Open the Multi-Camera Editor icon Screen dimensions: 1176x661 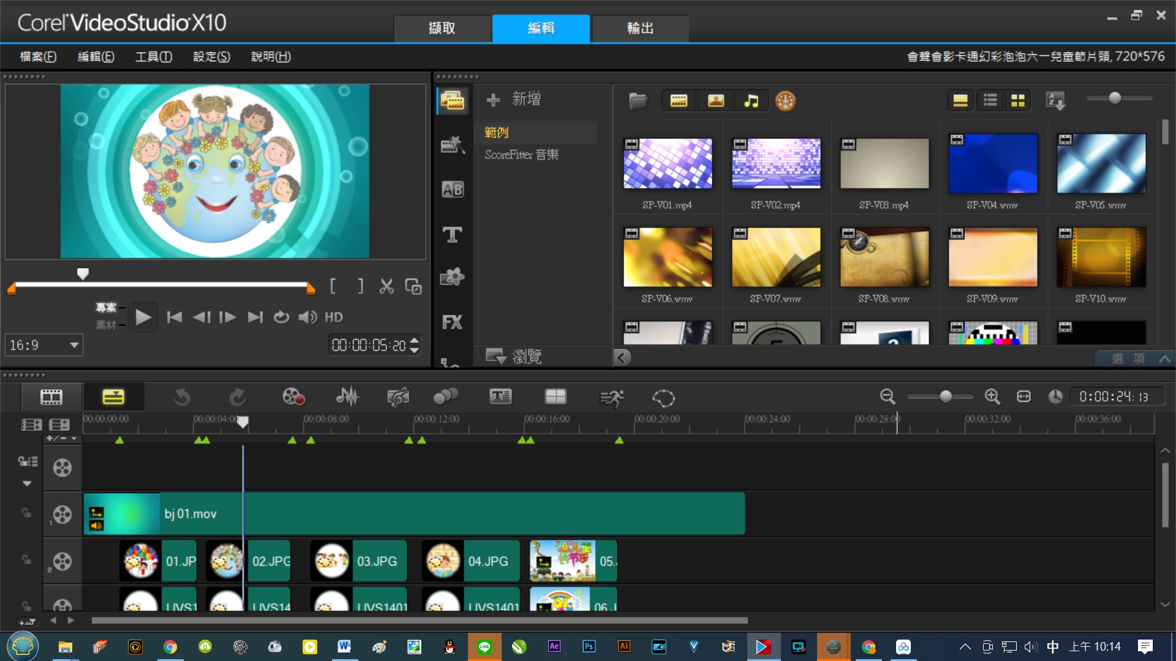point(556,397)
